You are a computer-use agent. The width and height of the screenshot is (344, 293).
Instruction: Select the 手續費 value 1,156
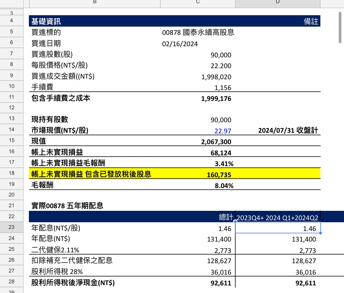click(x=223, y=88)
